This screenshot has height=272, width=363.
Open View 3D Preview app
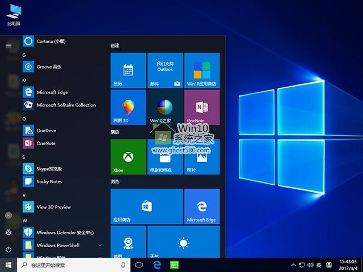tap(53, 207)
